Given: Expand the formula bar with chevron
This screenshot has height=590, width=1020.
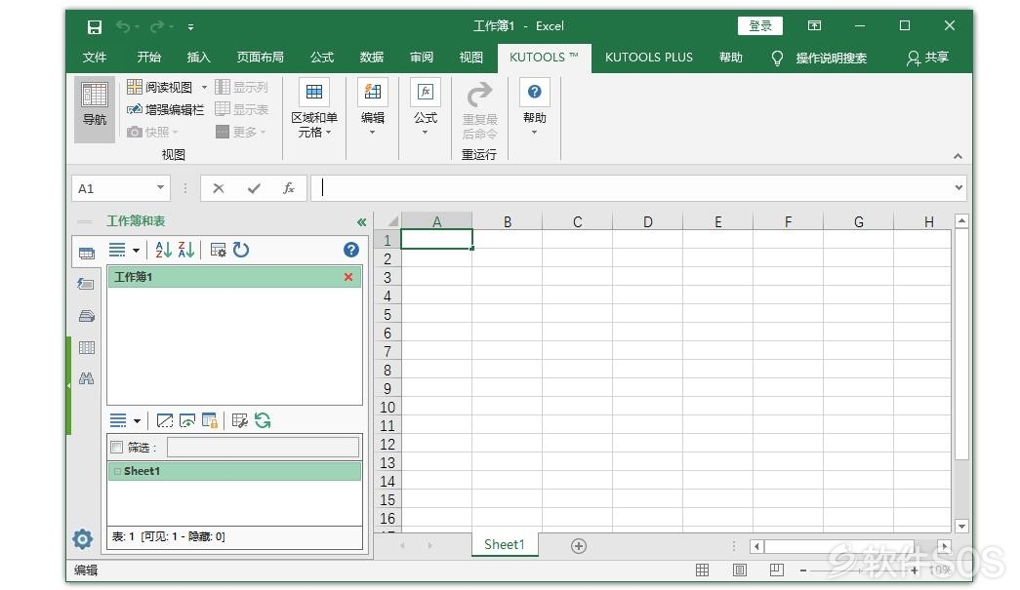Looking at the screenshot, I should [959, 188].
